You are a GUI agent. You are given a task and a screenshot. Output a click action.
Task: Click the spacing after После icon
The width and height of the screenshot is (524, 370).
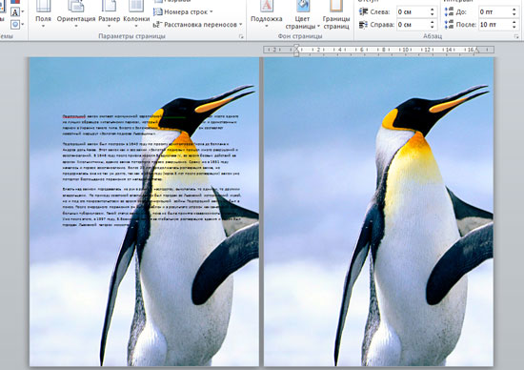pyautogui.click(x=449, y=25)
